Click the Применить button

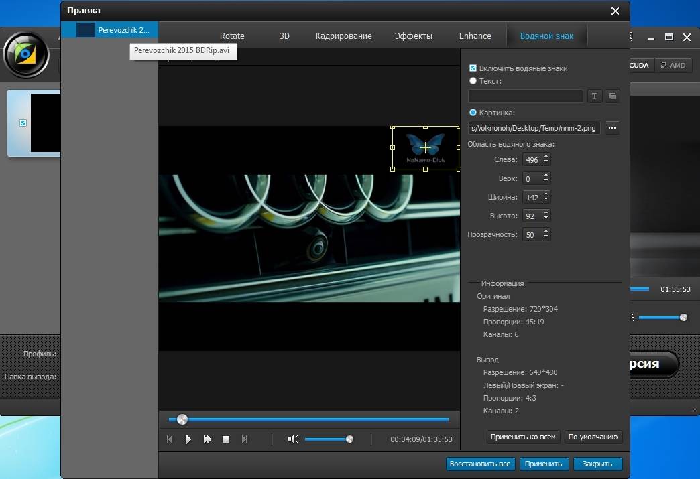543,464
